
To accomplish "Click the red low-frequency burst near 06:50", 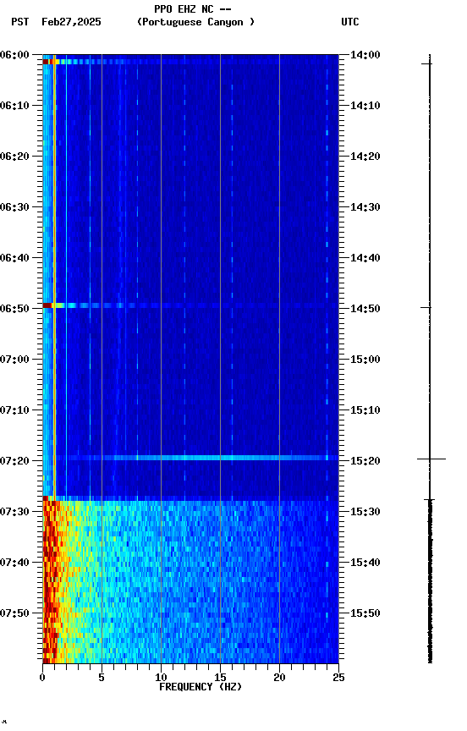I will (47, 305).
